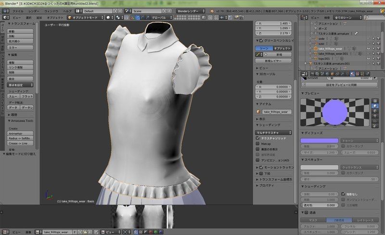Screen dimensions: 385x235
Task: Toggle the グリースペンシルレイヤー checkbox
Action: 261,40
